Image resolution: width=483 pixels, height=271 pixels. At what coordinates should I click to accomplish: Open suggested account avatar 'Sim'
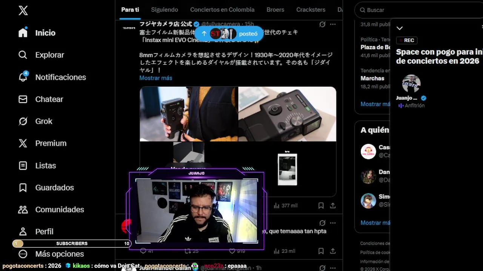pyautogui.click(x=368, y=201)
